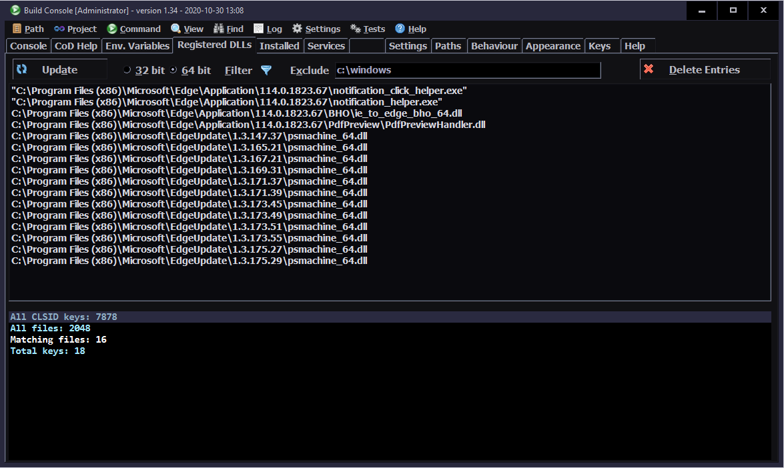The height and width of the screenshot is (468, 784).
Task: Select EdgeUpdate 1.3.165.21 psmachine_64.dll entry
Action: [x=189, y=147]
